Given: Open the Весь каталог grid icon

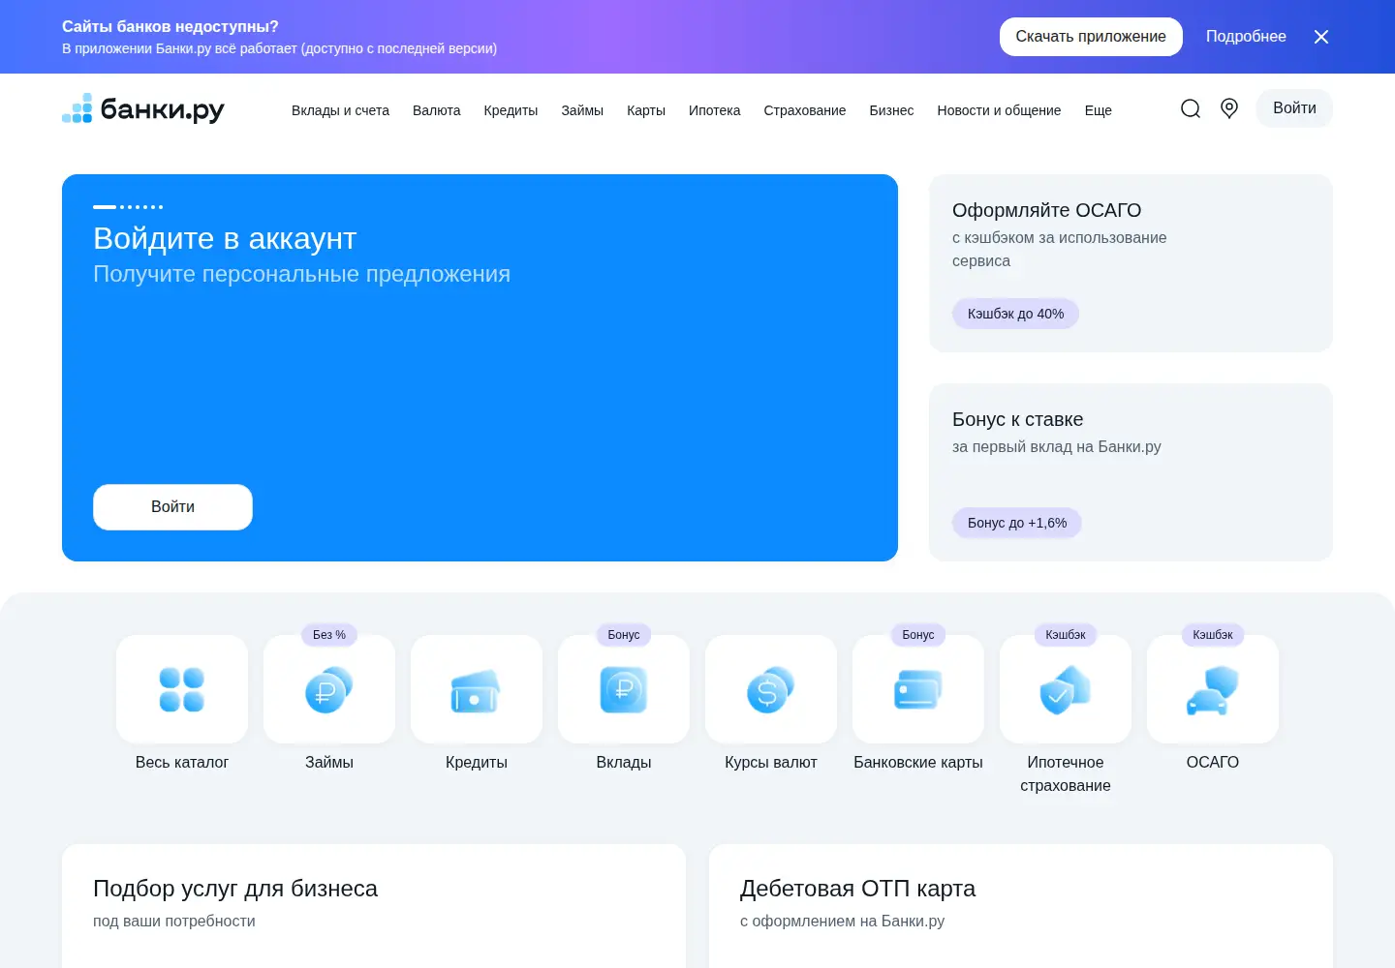Looking at the screenshot, I should 182,689.
